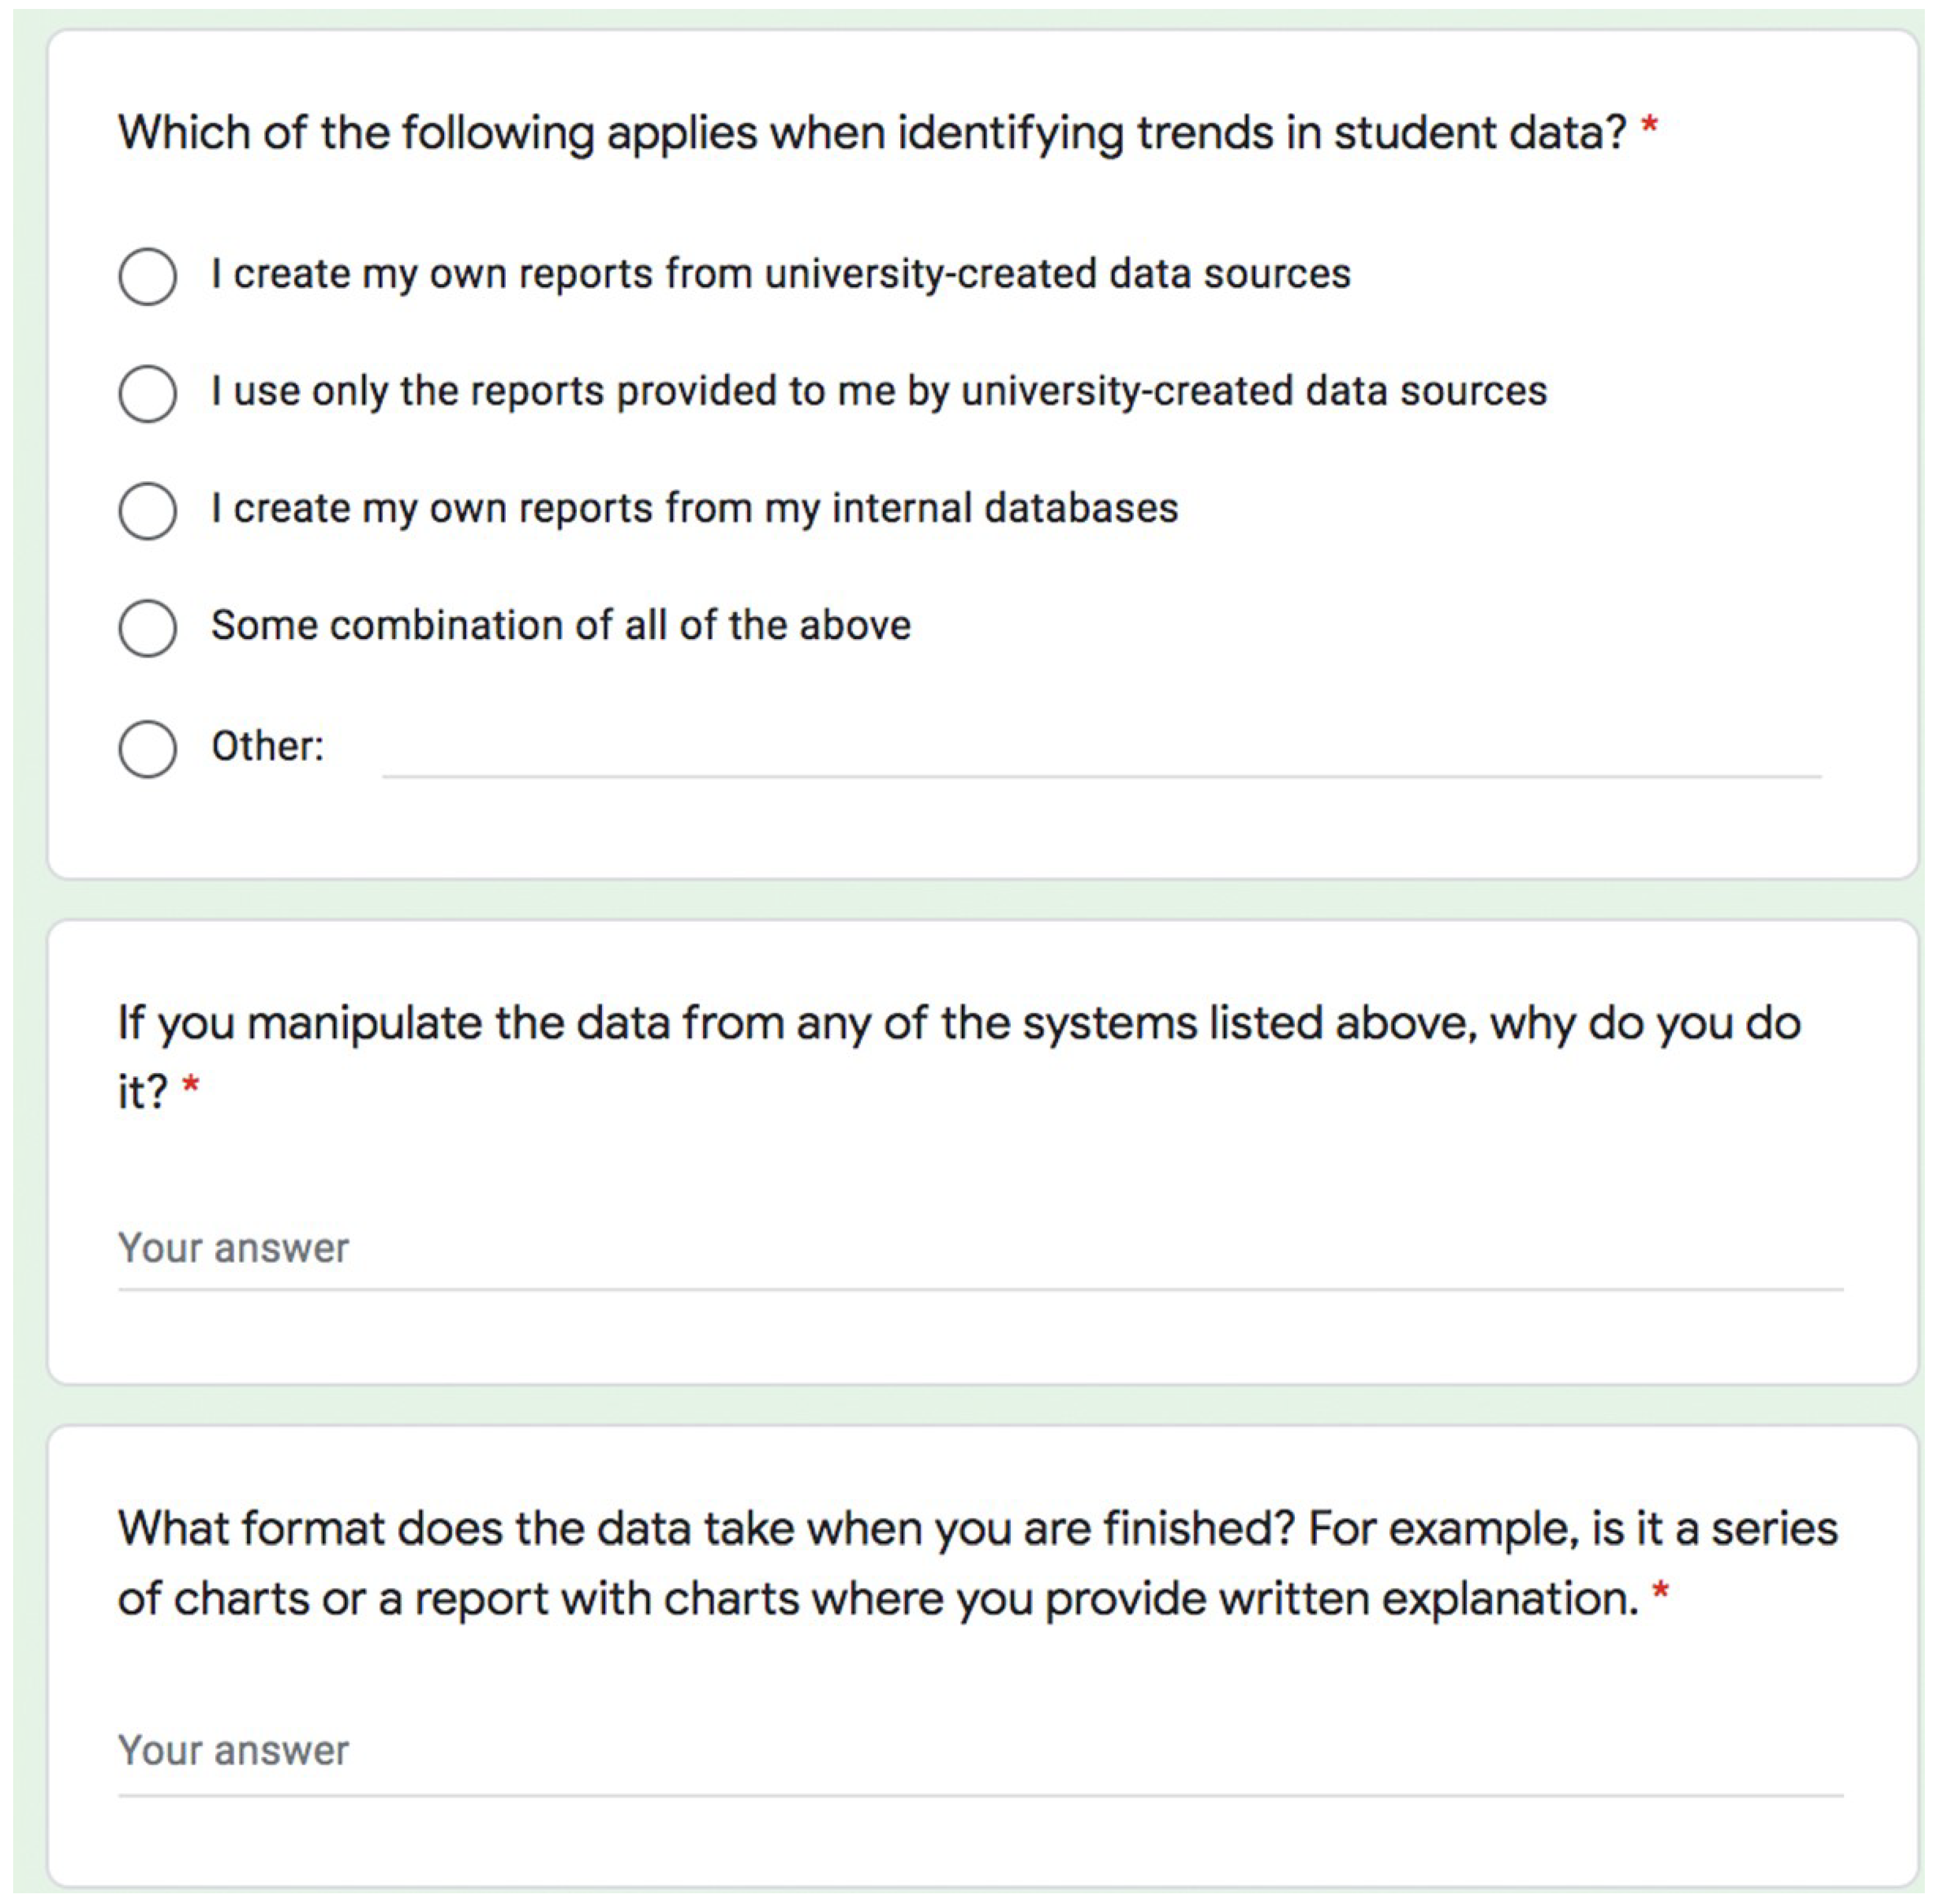This screenshot has width=1941, height=1904.
Task: Select the 'Some combination of all of the above' radio
Action: [x=148, y=628]
